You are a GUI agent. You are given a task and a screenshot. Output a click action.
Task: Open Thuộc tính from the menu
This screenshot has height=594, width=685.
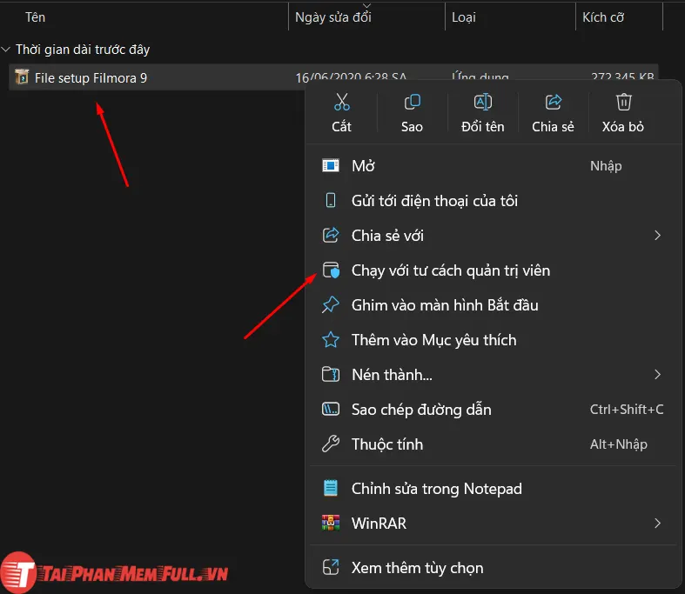[493, 444]
